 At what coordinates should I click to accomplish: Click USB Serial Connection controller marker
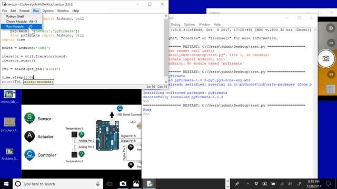click(x=120, y=109)
